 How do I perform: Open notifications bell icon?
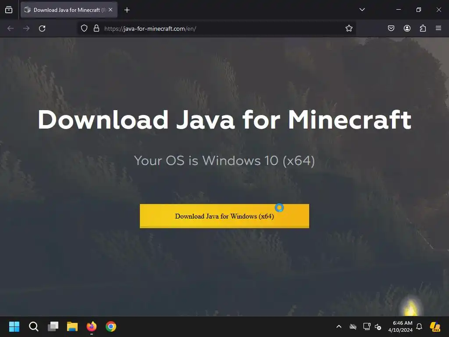click(x=419, y=326)
